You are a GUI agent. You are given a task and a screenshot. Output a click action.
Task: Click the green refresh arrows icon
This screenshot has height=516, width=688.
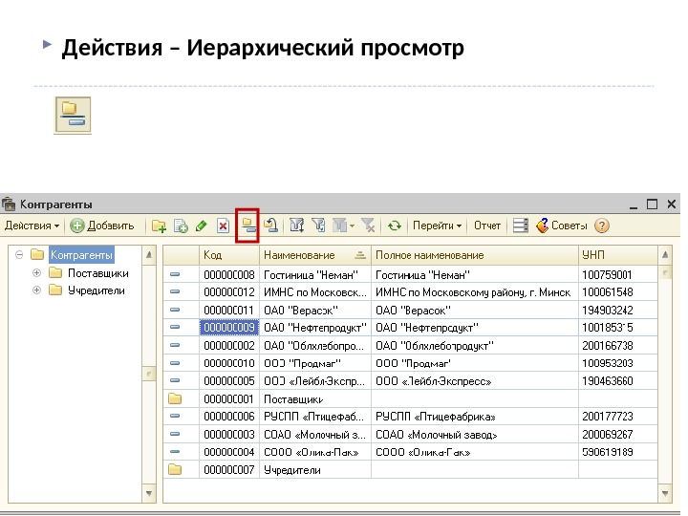click(x=394, y=226)
